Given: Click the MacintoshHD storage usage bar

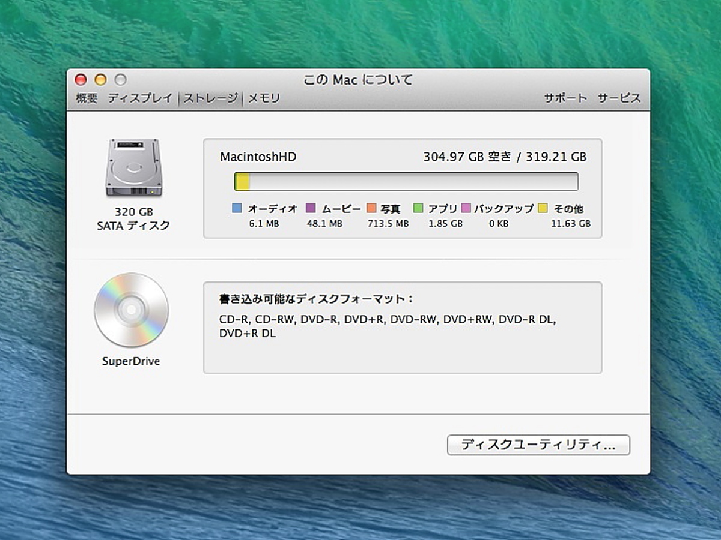Looking at the screenshot, I should click(407, 181).
